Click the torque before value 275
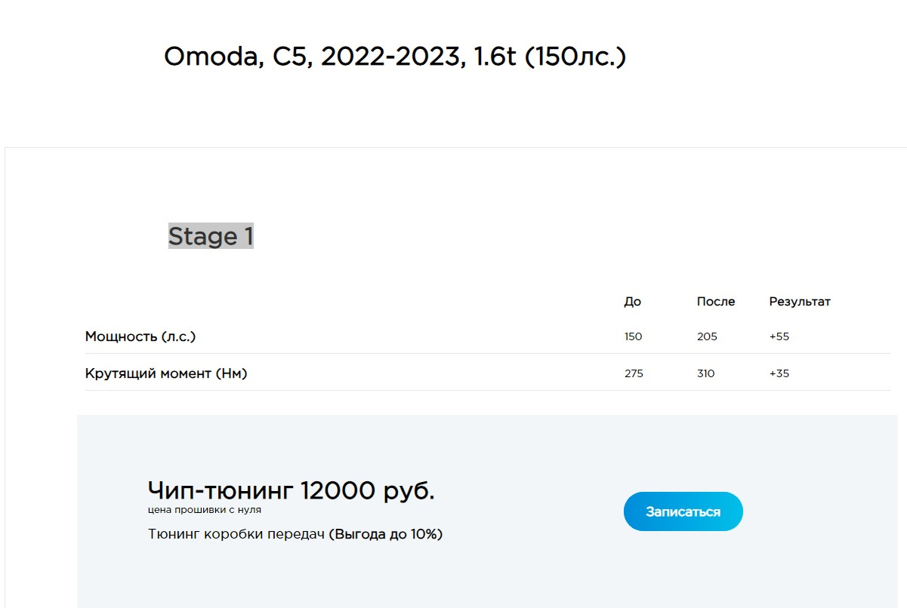Image resolution: width=907 pixels, height=608 pixels. point(634,373)
